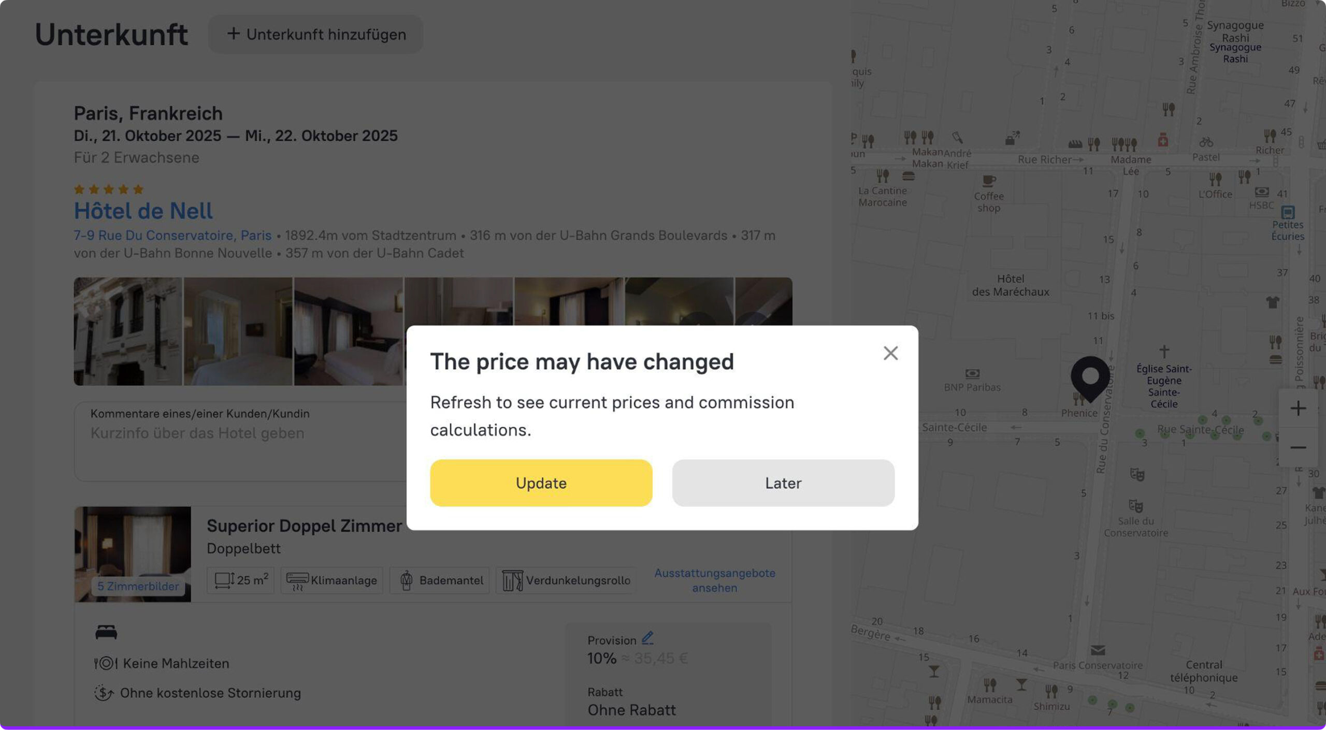The image size is (1326, 730).
Task: Click the Coffee shop icon on map
Action: (988, 181)
